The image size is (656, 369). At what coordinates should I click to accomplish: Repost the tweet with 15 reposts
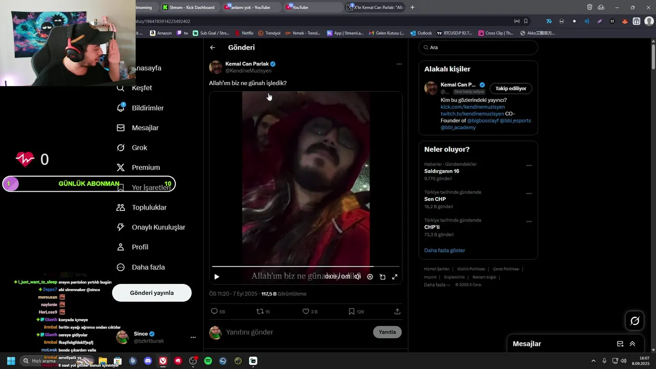click(260, 311)
